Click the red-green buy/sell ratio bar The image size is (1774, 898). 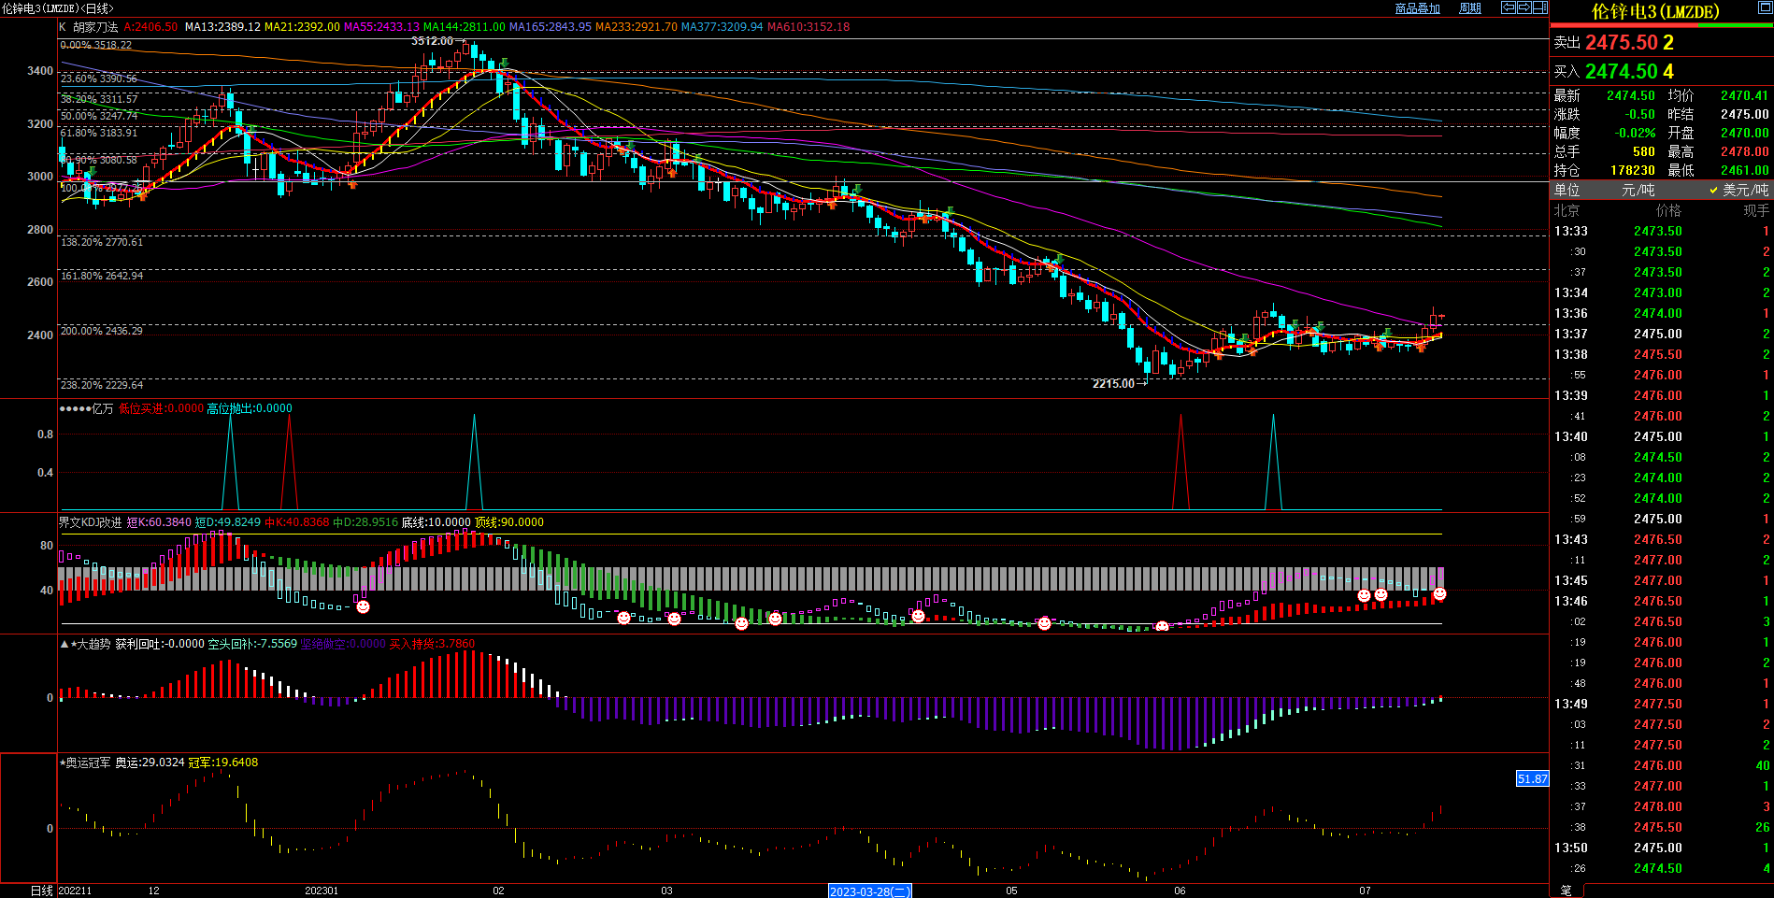pos(1662,25)
